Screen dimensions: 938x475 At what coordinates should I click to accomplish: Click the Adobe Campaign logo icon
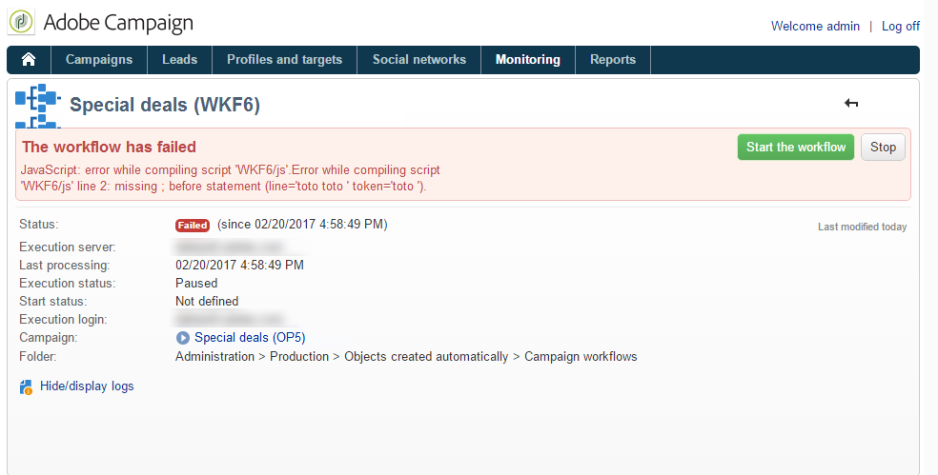pos(22,22)
